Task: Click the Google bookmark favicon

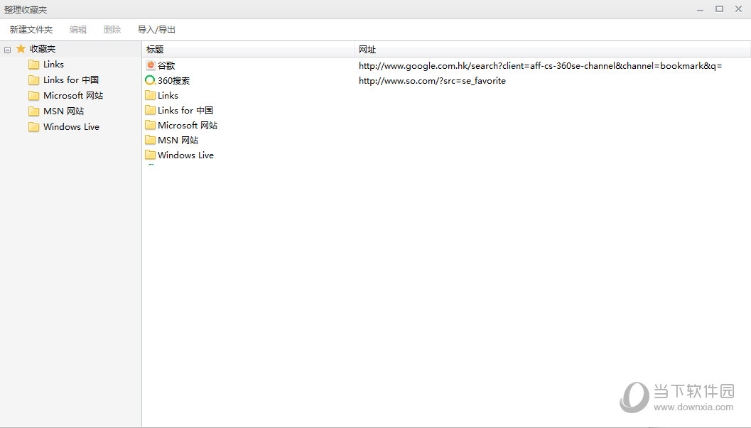Action: click(x=150, y=65)
